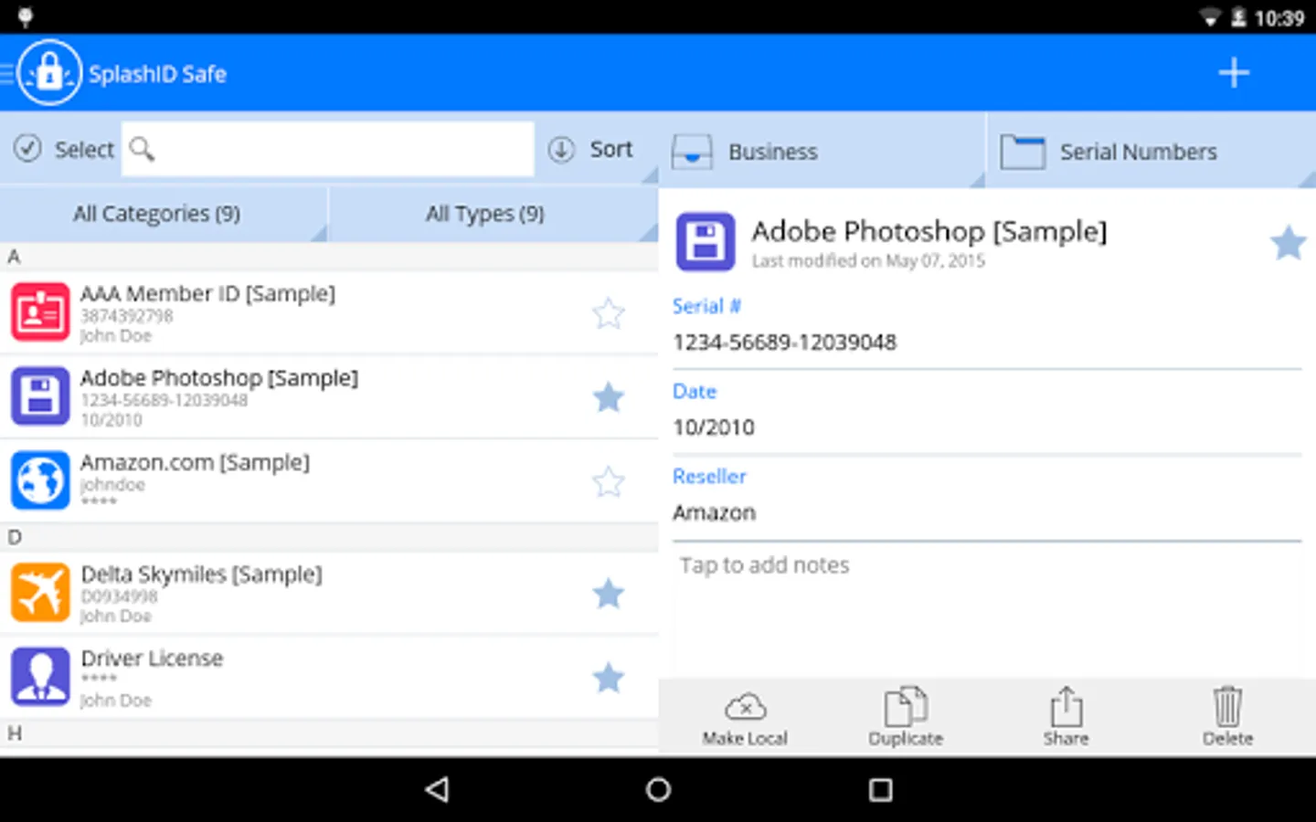Click the Date field label

(x=695, y=391)
